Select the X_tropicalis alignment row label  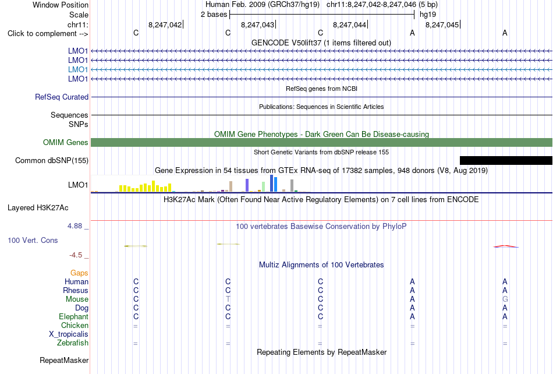[x=69, y=334]
